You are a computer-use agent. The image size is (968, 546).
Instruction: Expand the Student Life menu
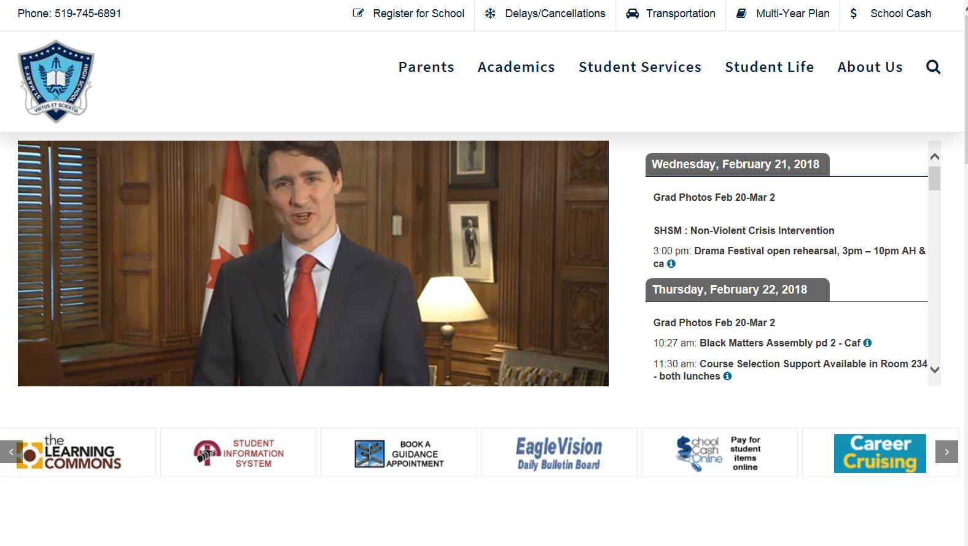coord(769,67)
